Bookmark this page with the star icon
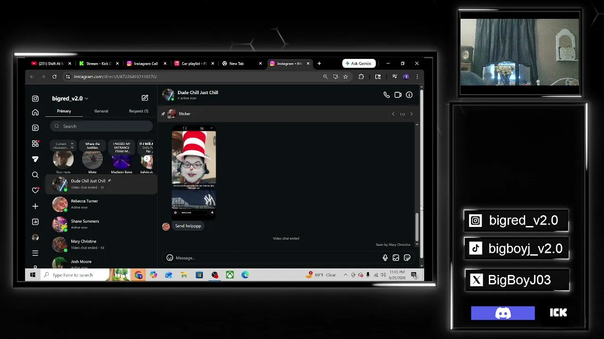 click(x=345, y=76)
